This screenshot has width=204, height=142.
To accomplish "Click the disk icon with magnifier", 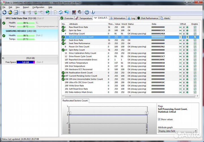I will click(41, 12).
